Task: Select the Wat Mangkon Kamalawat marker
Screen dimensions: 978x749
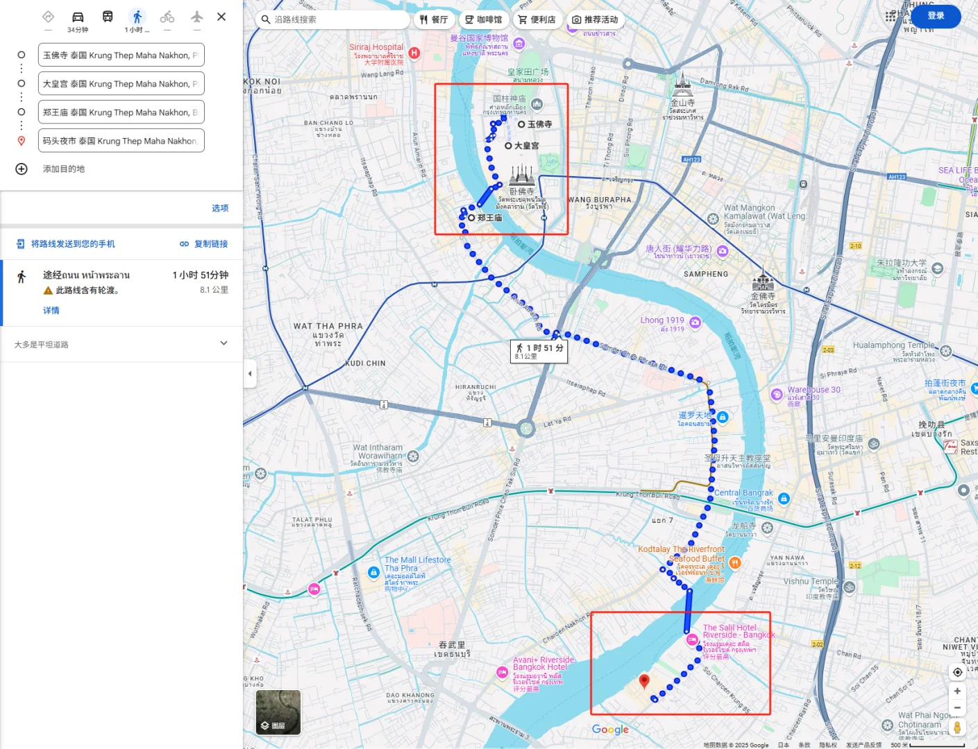Action: click(713, 218)
